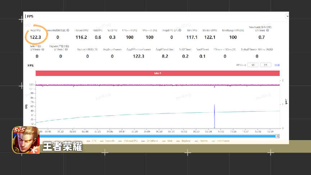
Task: Collapse the FPS panel with the top-right arrow
Action: click(x=287, y=16)
